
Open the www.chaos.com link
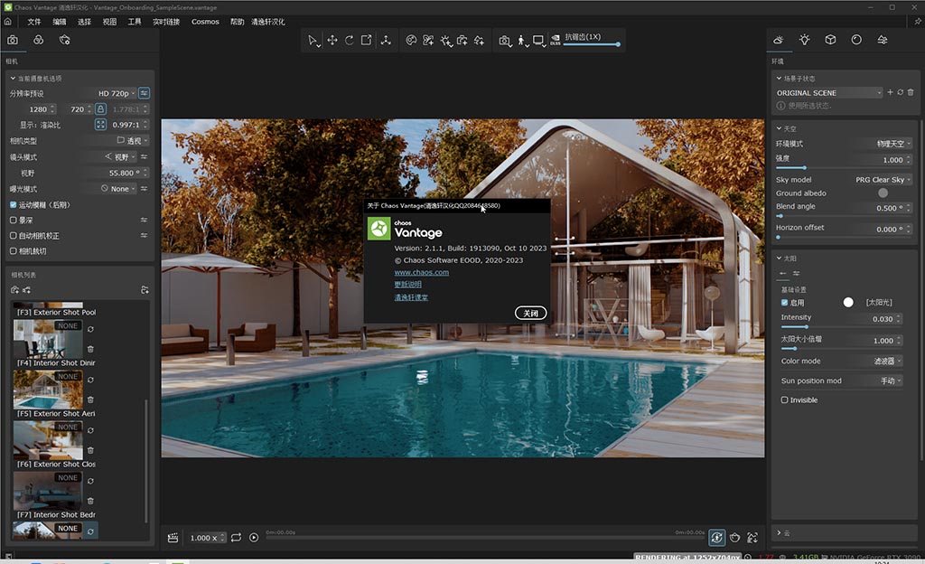[421, 273]
